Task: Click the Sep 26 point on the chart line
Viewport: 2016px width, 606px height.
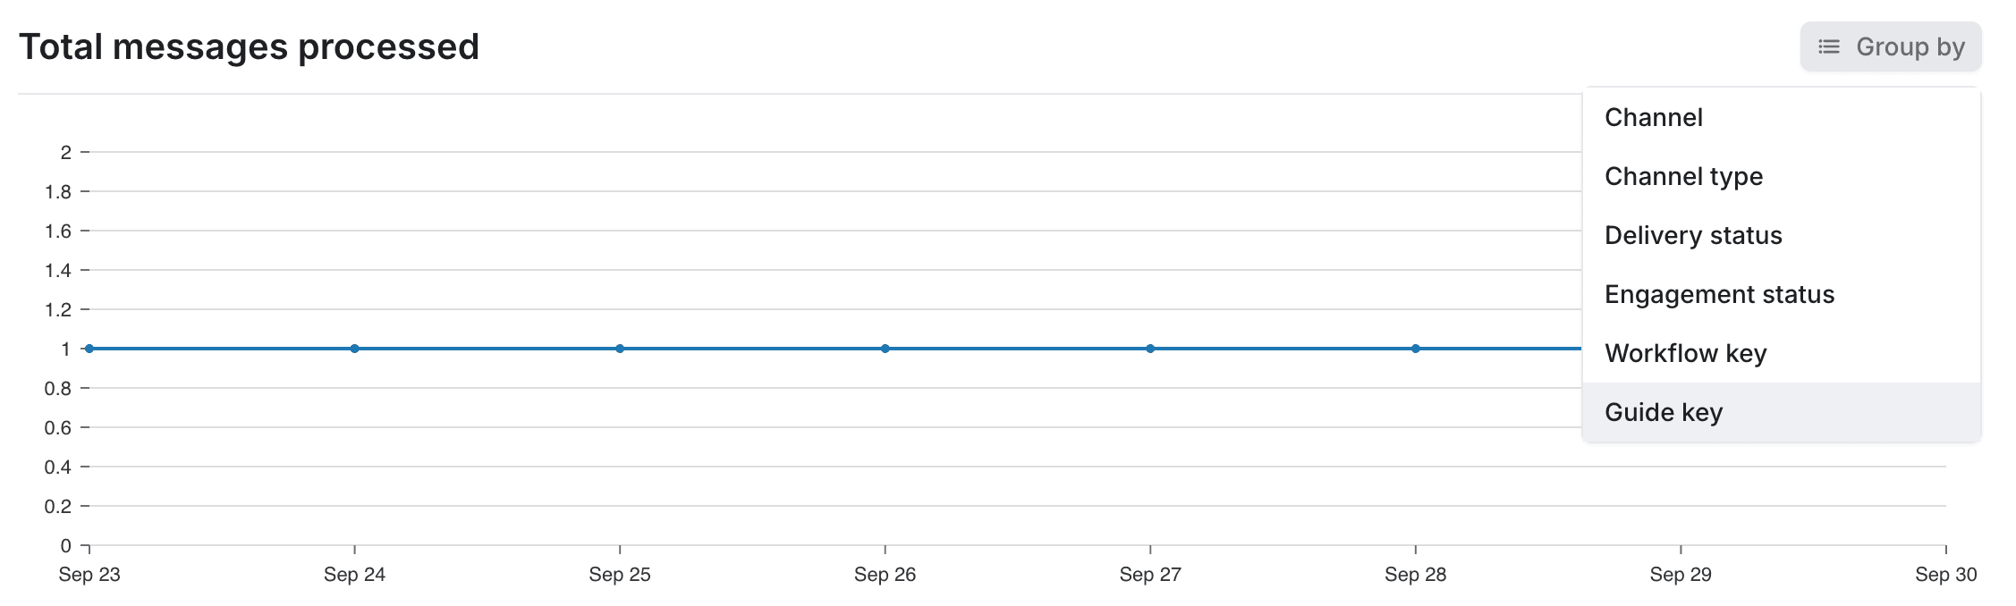Action: click(x=885, y=349)
